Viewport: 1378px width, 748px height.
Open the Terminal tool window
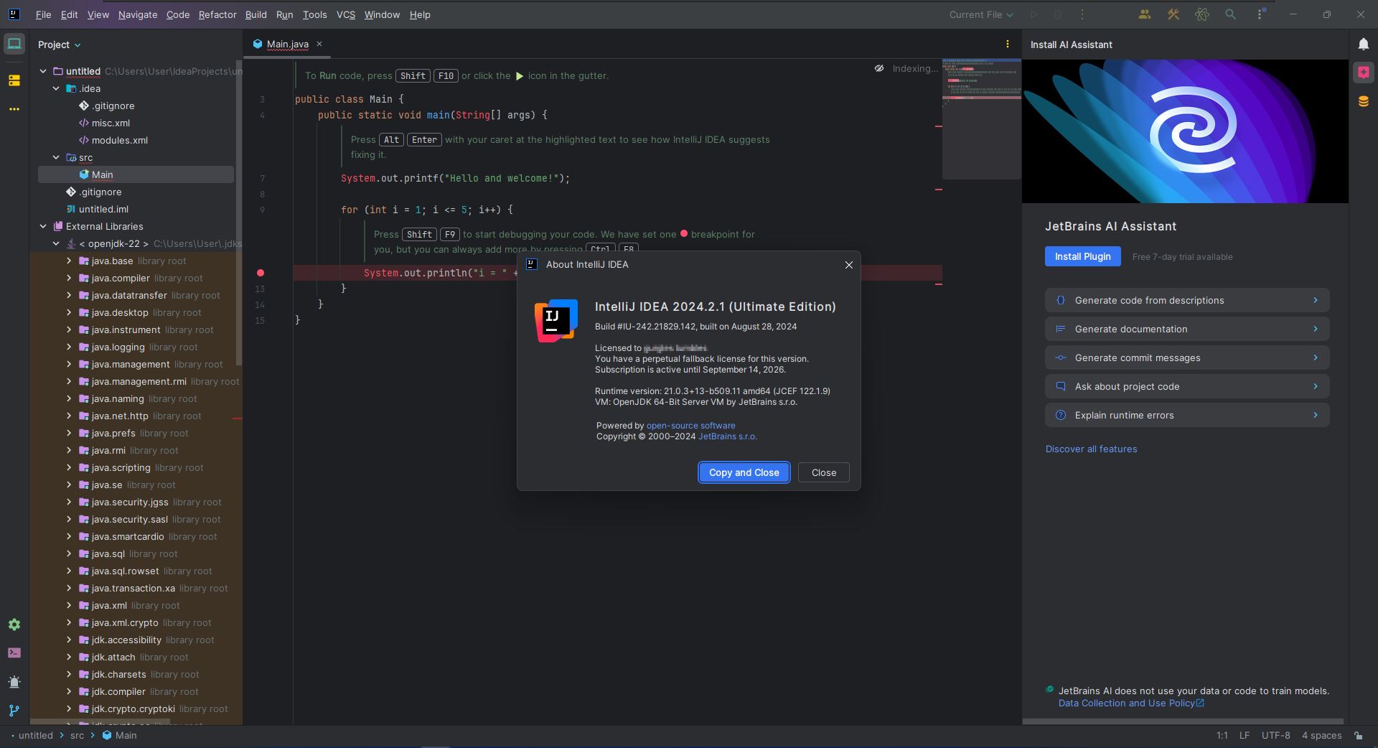pos(14,653)
